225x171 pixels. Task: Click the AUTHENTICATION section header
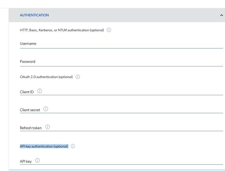34,15
